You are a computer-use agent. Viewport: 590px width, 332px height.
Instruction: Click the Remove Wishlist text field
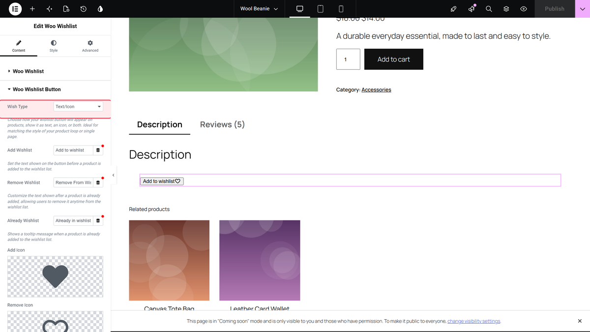coord(73,182)
